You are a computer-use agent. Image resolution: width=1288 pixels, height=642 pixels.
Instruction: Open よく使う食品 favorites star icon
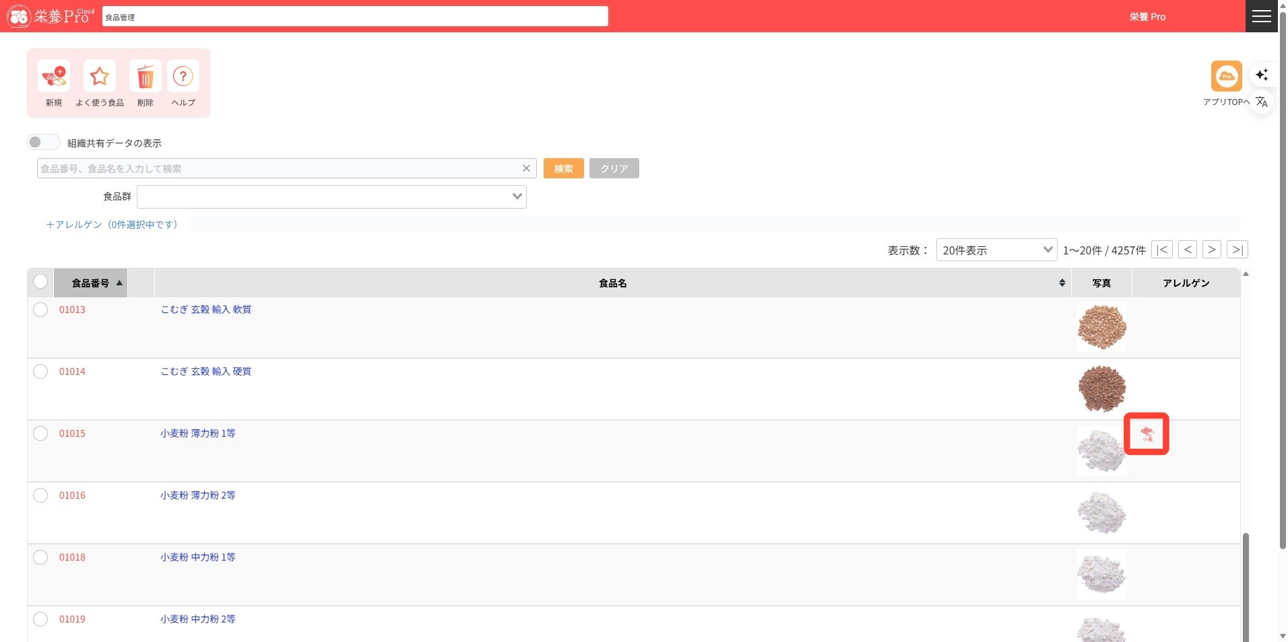coord(100,77)
